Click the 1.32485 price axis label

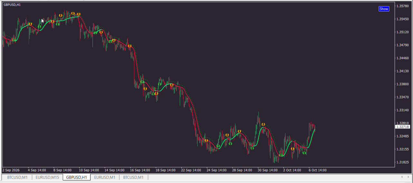click(x=403, y=136)
